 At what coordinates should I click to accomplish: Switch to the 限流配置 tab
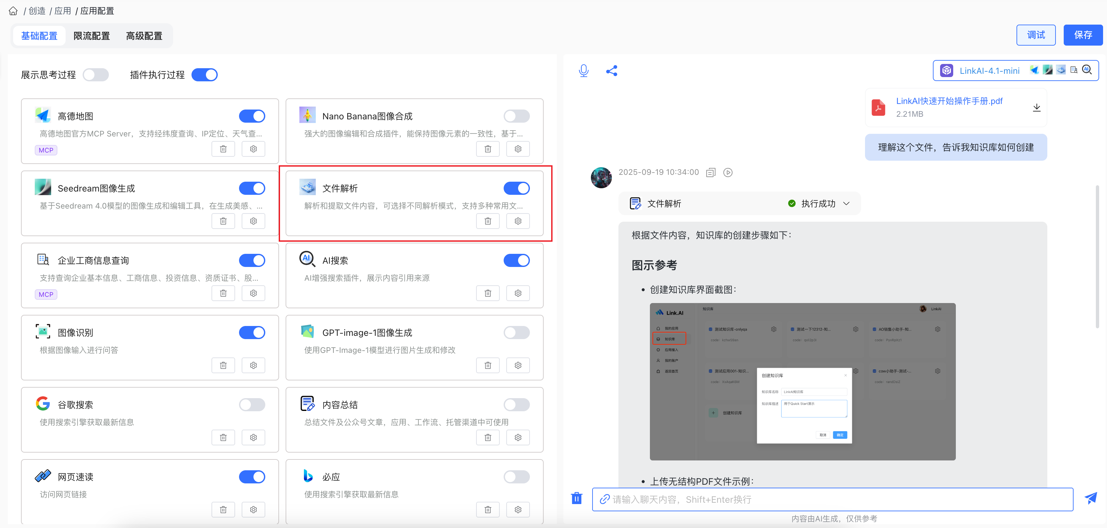click(x=91, y=36)
